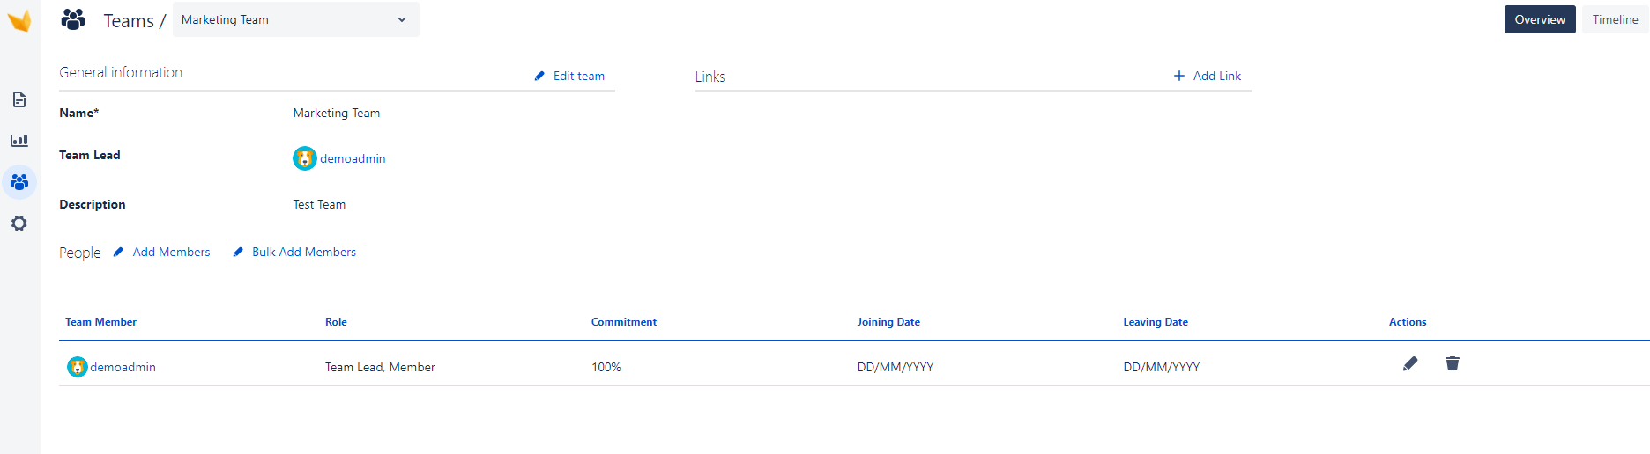The width and height of the screenshot is (1650, 454).
Task: Click the orange app logo in sidebar
Action: click(19, 20)
